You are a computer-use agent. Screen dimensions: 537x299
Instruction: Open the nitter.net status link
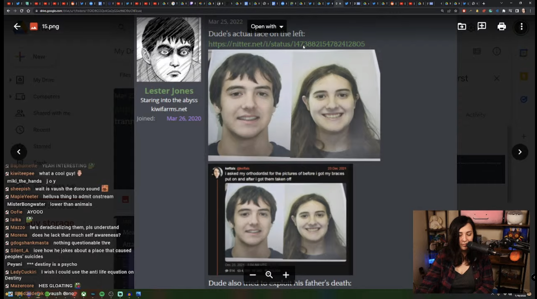click(287, 44)
